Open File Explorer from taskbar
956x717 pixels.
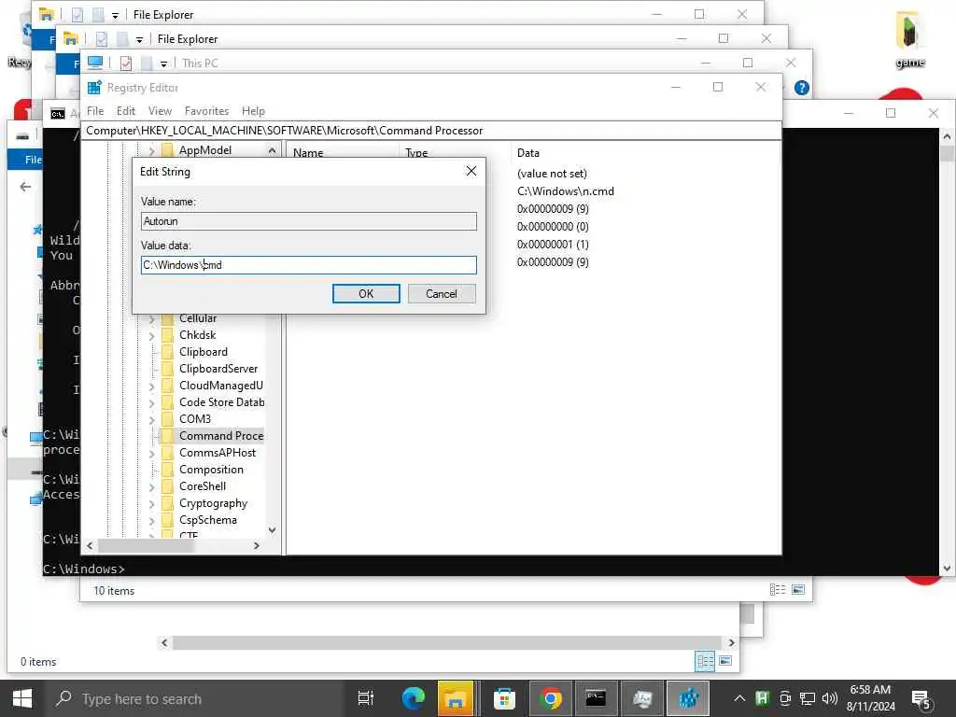coord(456,698)
